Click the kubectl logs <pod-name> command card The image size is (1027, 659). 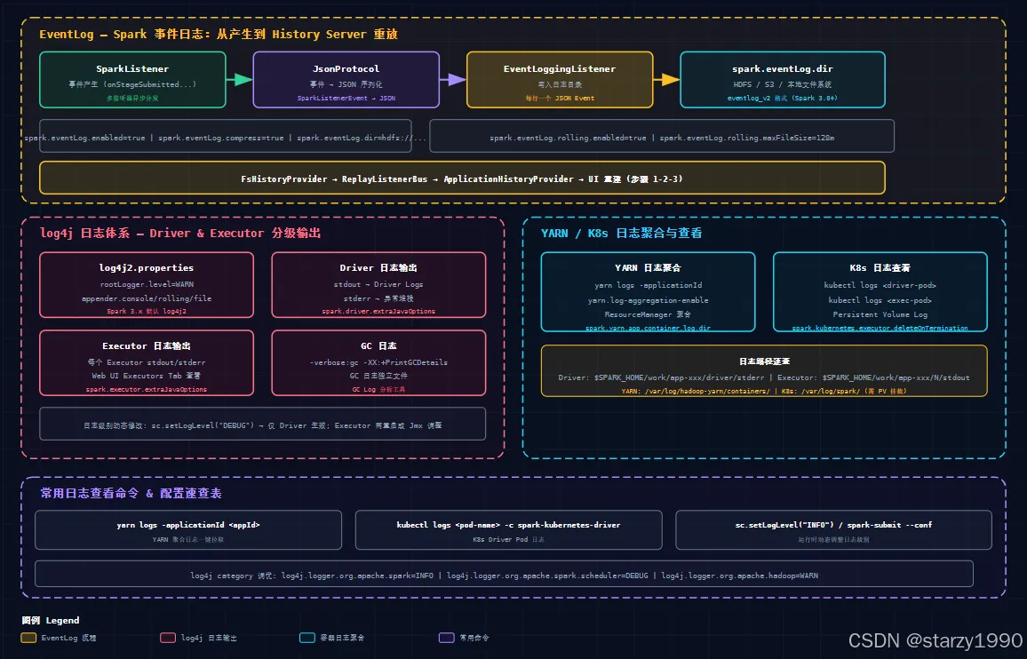508,530
